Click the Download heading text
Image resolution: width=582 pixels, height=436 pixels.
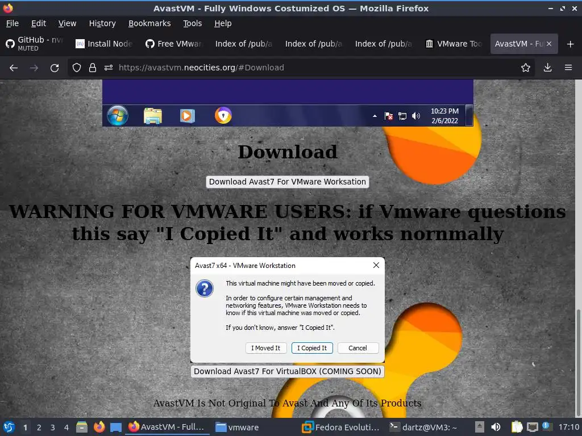[288, 152]
